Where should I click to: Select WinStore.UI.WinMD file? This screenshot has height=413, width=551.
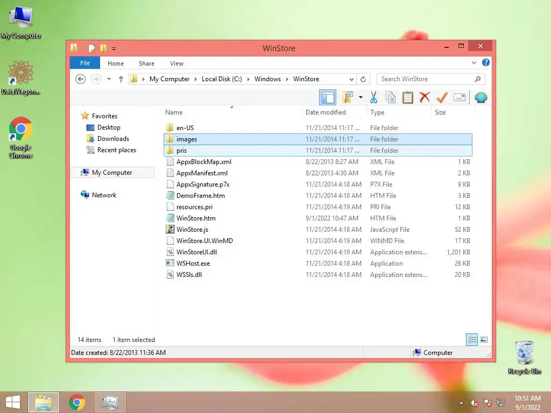tap(317, 240)
